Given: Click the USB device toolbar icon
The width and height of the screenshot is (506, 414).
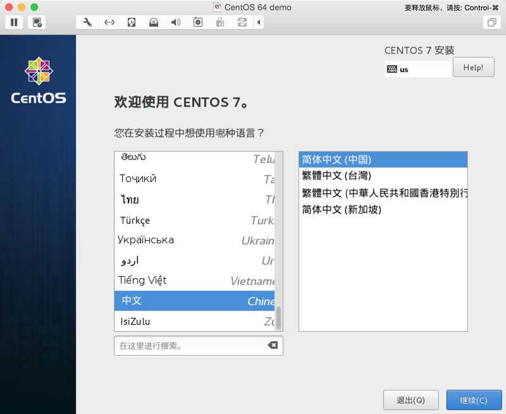Looking at the screenshot, I should click(x=220, y=22).
